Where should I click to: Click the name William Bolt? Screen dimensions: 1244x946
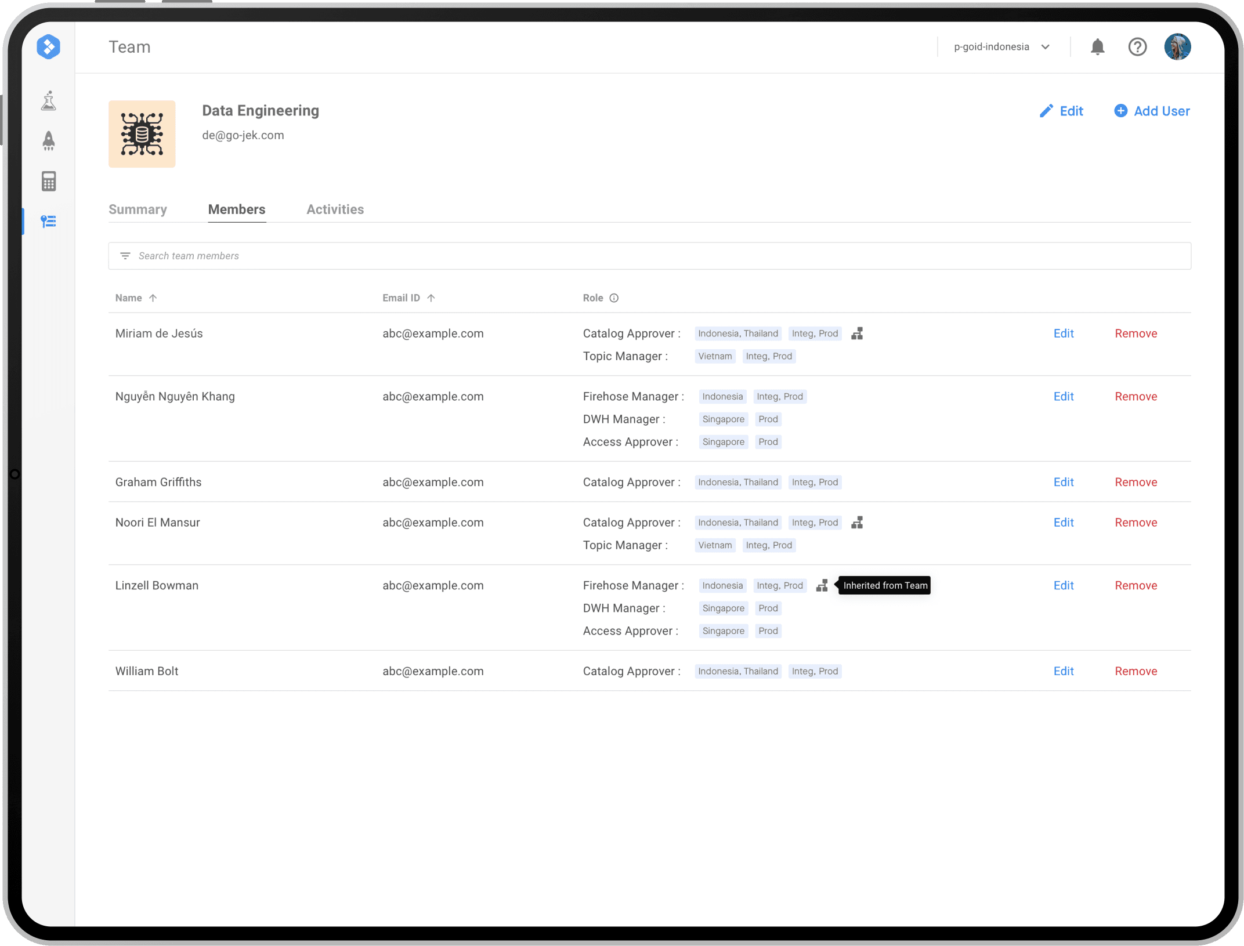point(147,672)
